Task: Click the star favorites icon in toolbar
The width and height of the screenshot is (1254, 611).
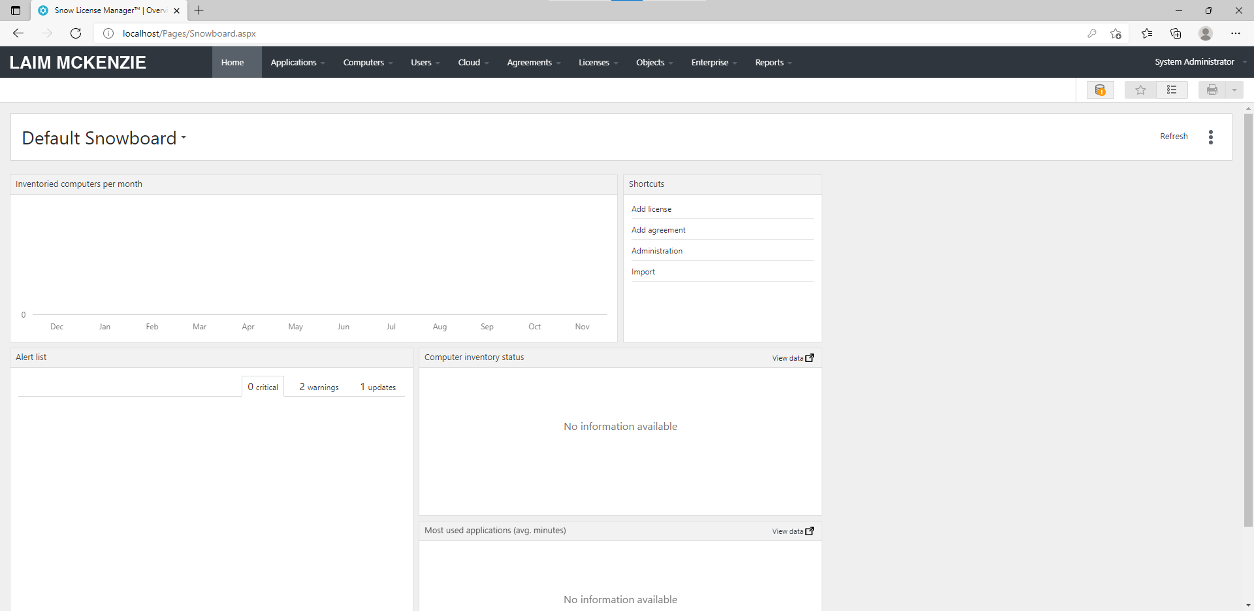Action: pyautogui.click(x=1140, y=90)
